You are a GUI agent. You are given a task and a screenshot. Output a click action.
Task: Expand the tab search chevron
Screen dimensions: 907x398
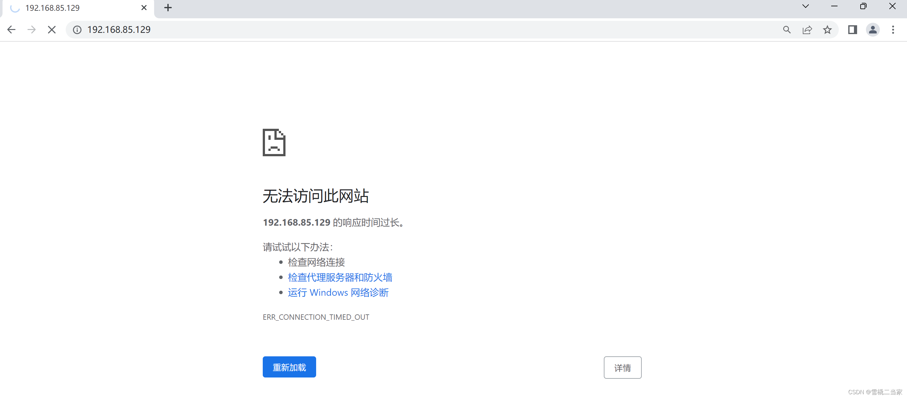pos(805,6)
